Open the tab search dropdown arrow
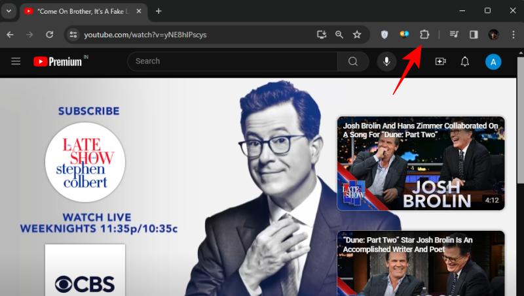Viewport: 524px width, 296px height. [x=9, y=11]
